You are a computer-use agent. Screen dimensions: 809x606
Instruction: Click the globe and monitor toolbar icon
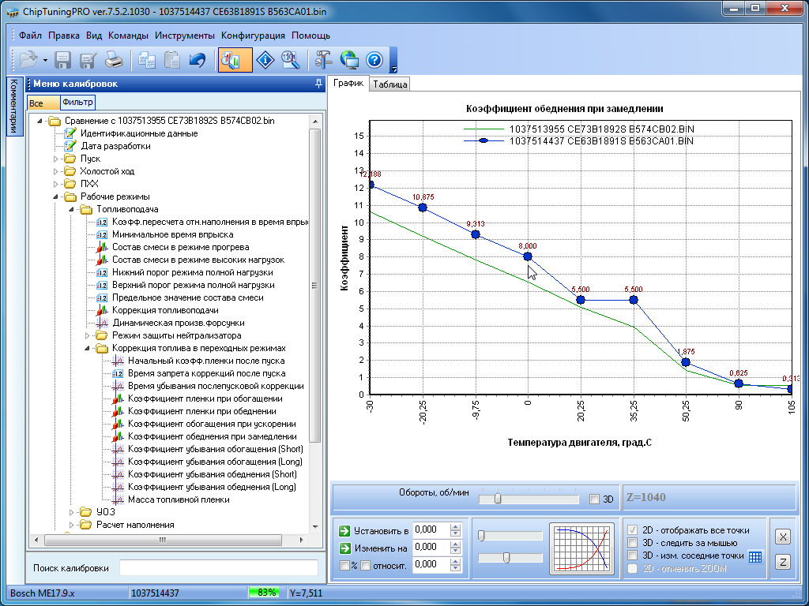[349, 60]
